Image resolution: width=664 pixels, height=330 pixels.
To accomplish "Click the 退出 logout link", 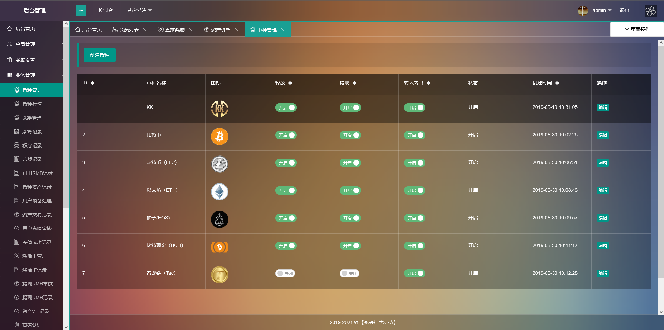I will pos(624,10).
